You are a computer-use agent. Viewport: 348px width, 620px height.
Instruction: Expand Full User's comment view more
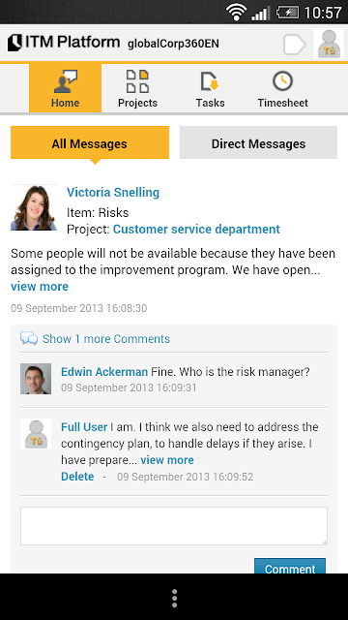(167, 460)
